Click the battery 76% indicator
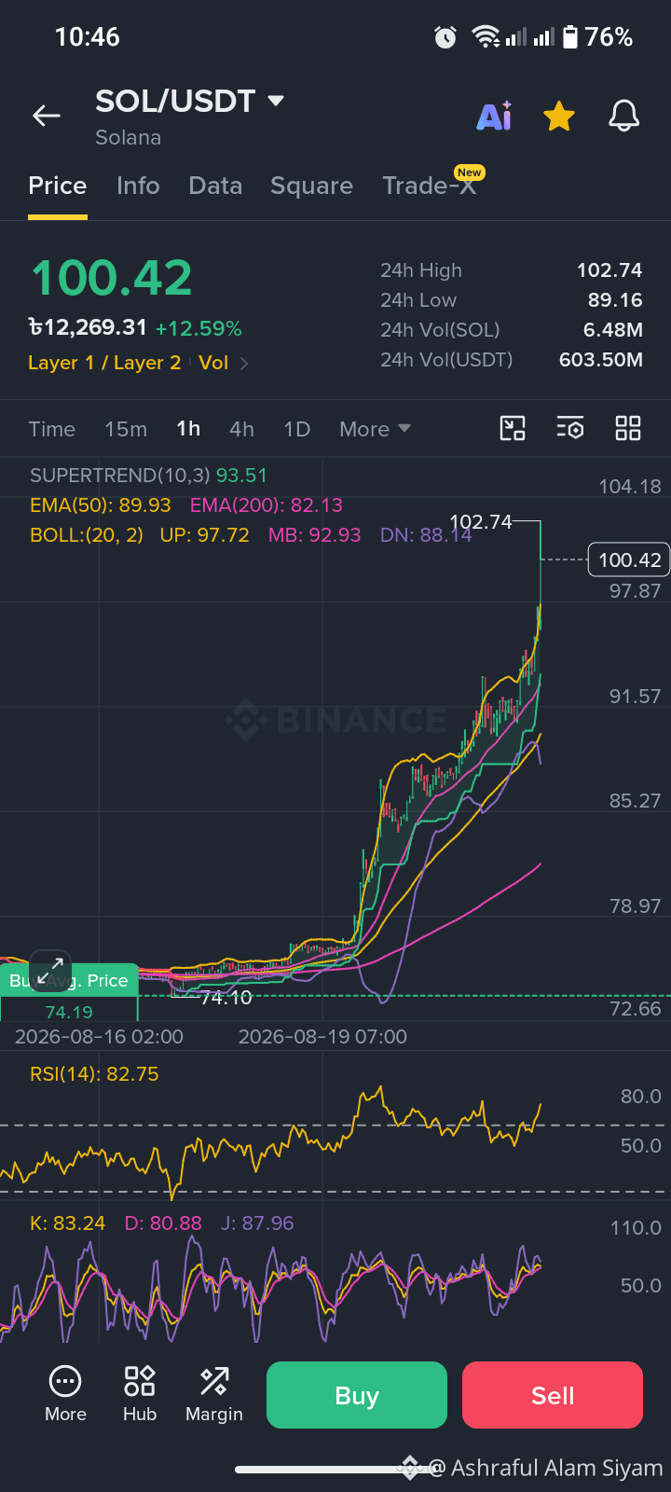Viewport: 671px width, 1492px height. pyautogui.click(x=597, y=37)
